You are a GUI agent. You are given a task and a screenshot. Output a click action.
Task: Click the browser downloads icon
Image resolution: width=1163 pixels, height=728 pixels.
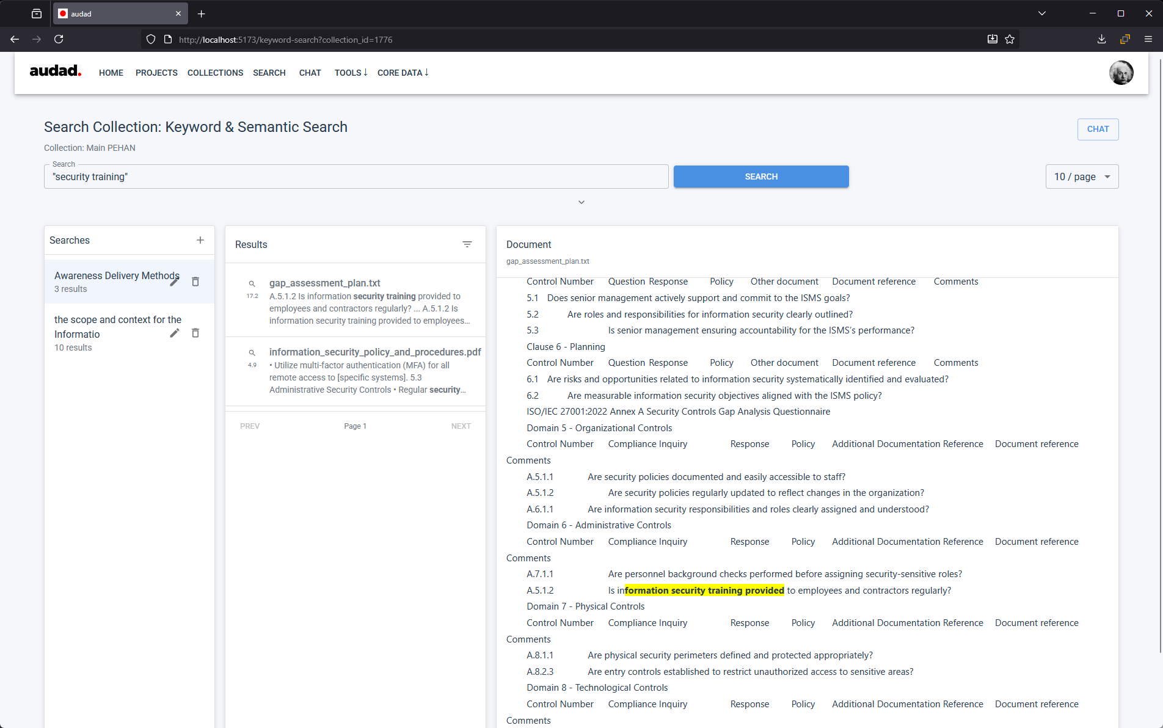(1101, 39)
